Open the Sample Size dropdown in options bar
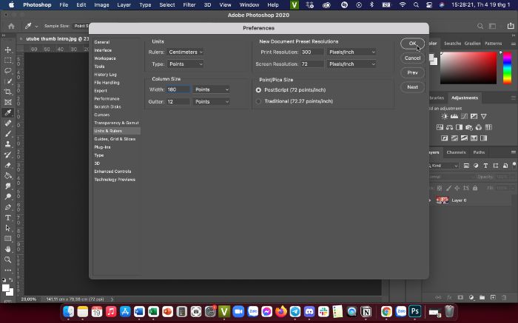This screenshot has width=518, height=323. coord(81,26)
